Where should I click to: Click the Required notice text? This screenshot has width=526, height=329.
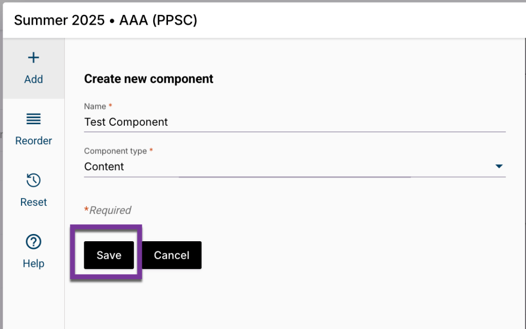click(x=108, y=210)
